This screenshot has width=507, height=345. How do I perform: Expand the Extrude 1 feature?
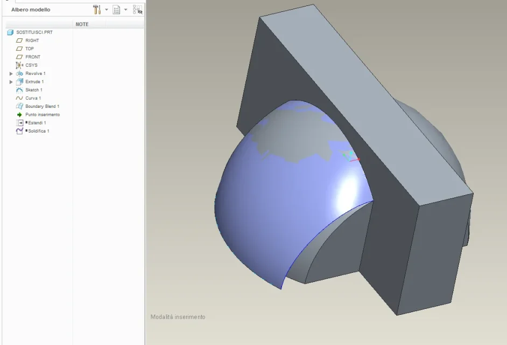click(x=11, y=81)
